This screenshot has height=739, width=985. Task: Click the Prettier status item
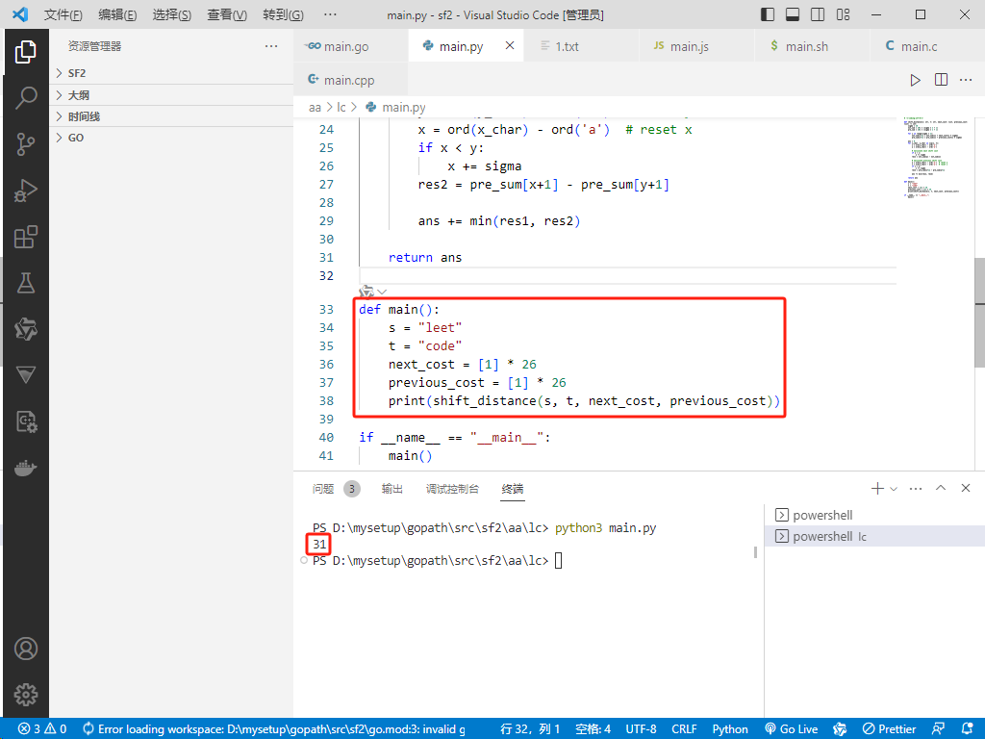coord(889,729)
